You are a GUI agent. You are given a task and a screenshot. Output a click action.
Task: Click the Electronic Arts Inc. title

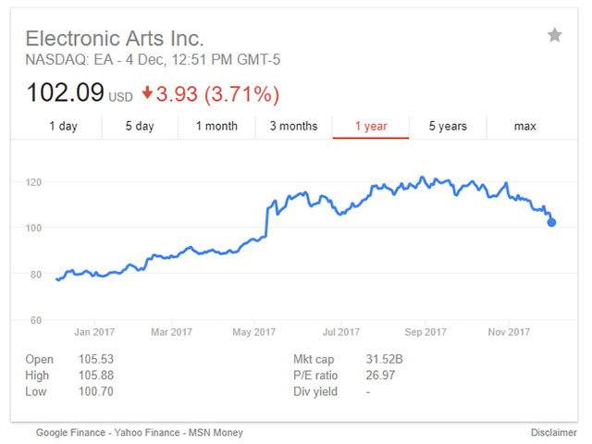[115, 39]
